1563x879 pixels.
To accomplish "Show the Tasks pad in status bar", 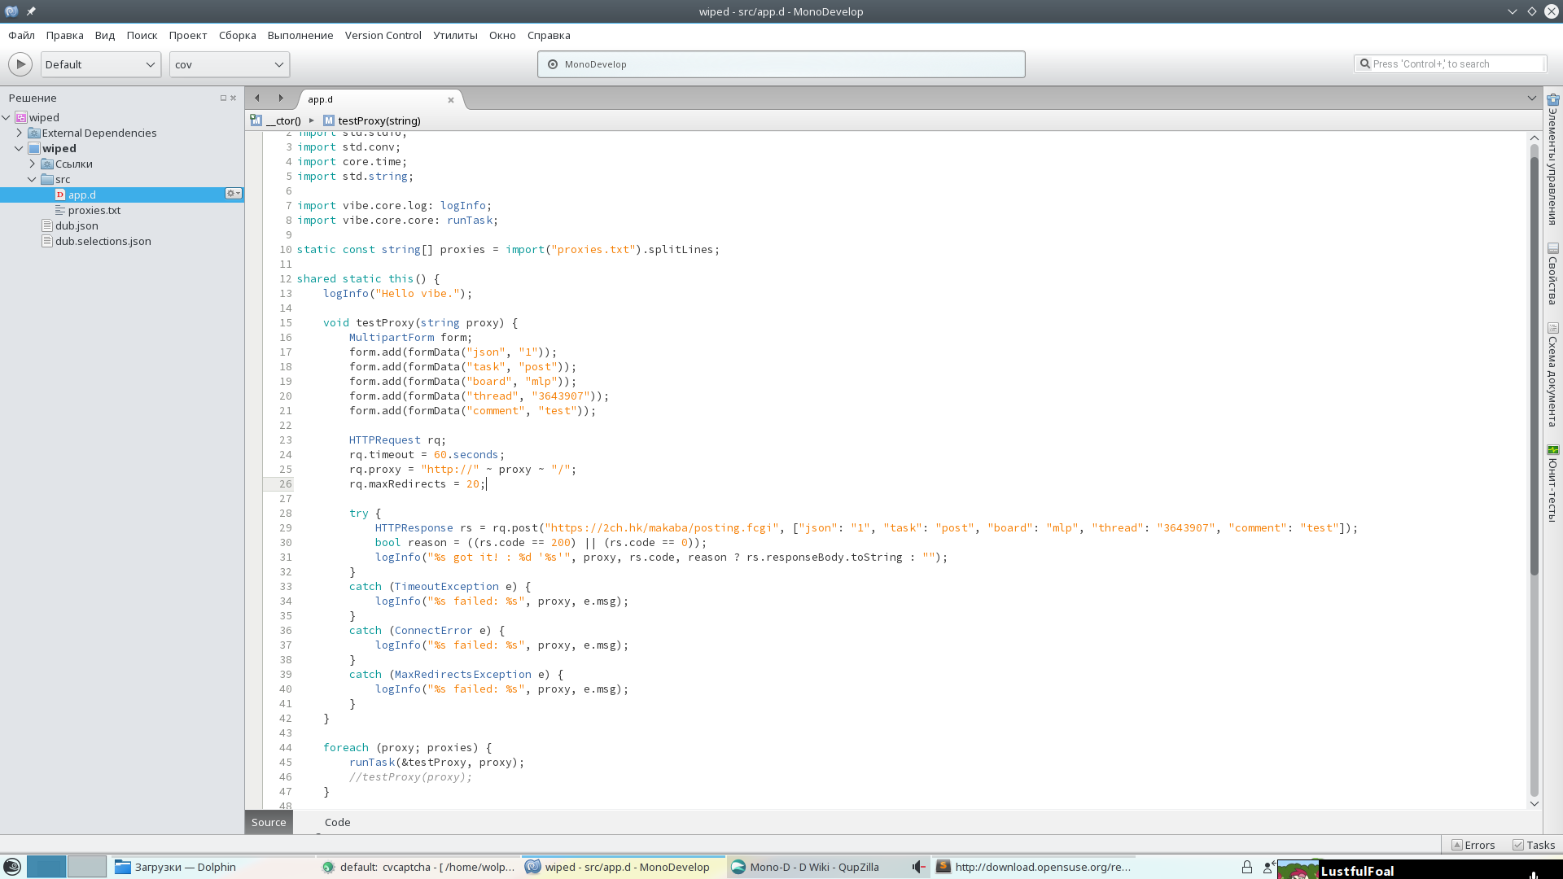I will 1534,845.
